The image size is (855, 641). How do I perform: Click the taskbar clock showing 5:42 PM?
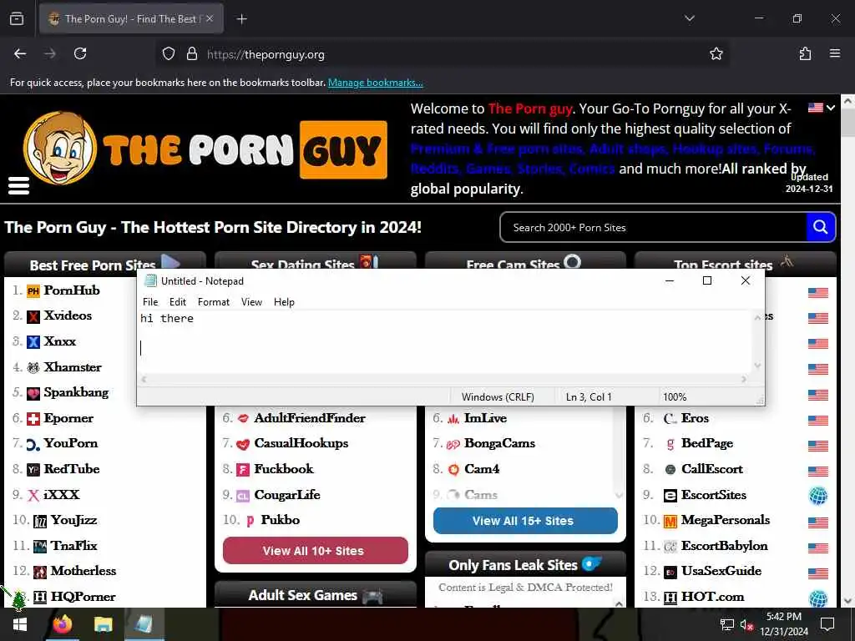coord(783,624)
